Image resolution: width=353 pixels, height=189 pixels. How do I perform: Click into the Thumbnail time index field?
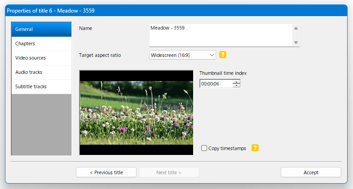(216, 84)
